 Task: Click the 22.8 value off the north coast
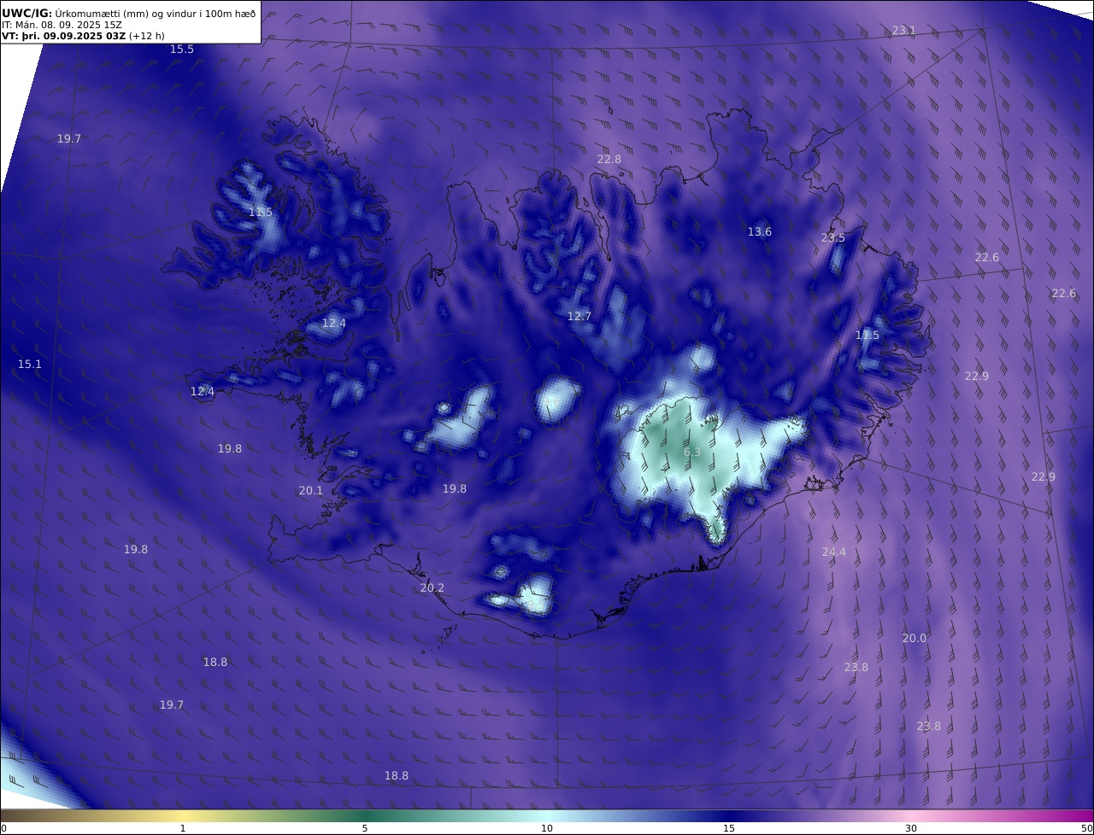[x=609, y=160]
